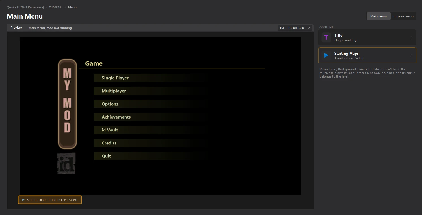422x215 pixels.
Task: Select Options in preview menu
Action: pyautogui.click(x=150, y=104)
